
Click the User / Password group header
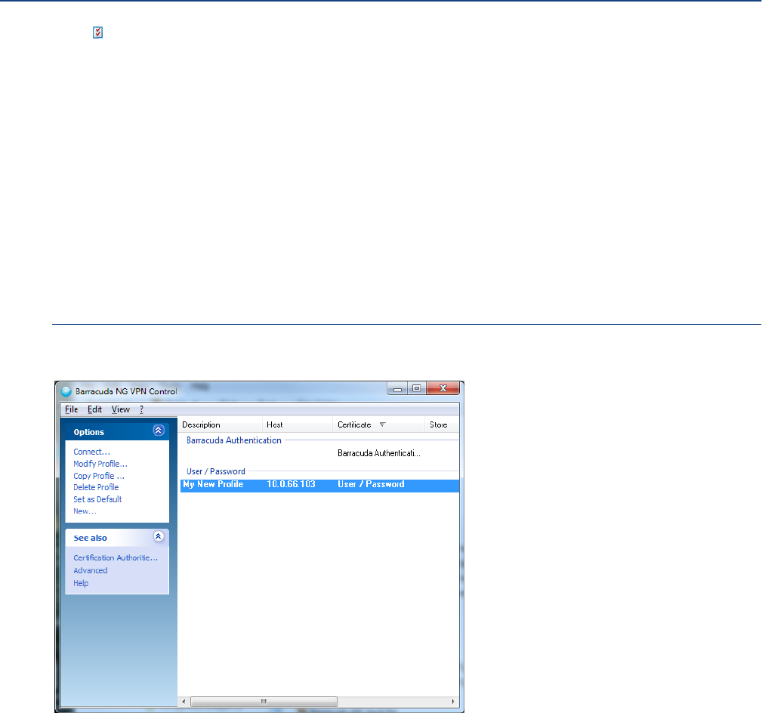click(x=216, y=471)
